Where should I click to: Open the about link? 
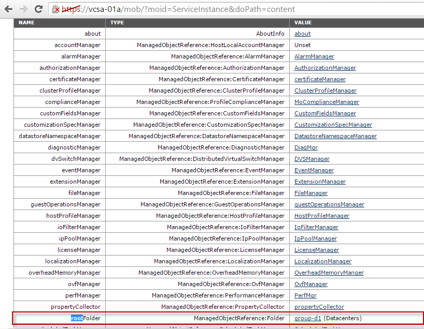click(x=302, y=34)
